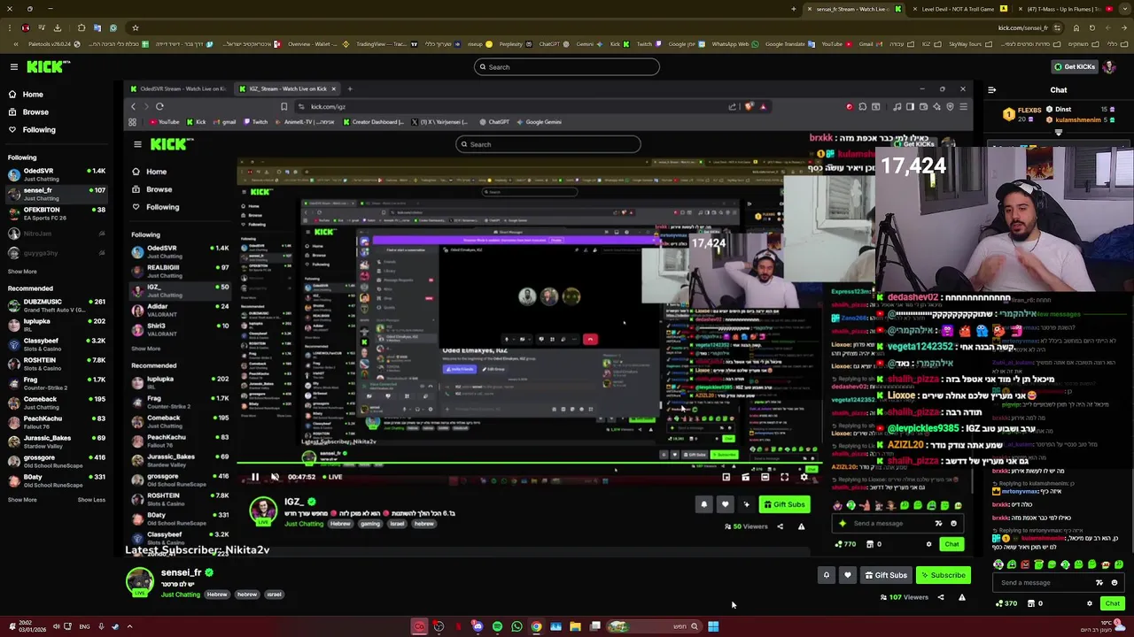Image resolution: width=1134 pixels, height=637 pixels.
Task: Open the Just Chatting category link under sensei_fr
Action: (180, 595)
